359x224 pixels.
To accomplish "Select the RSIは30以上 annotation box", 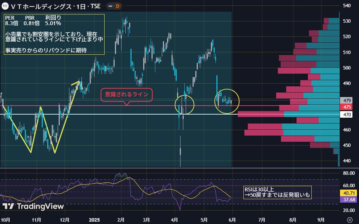I will (277, 192).
